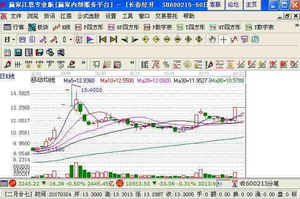Open the T四方形 tool
300x199 pixels.
tap(191, 27)
